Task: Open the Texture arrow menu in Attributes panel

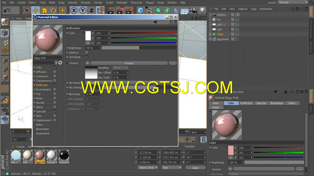Action: [x=230, y=169]
